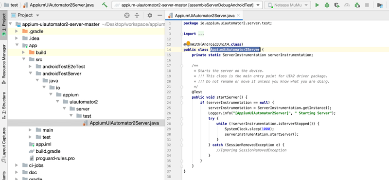The width and height of the screenshot is (389, 180).
Task: Click the Collapse All icon in Project panel
Action: [137, 16]
